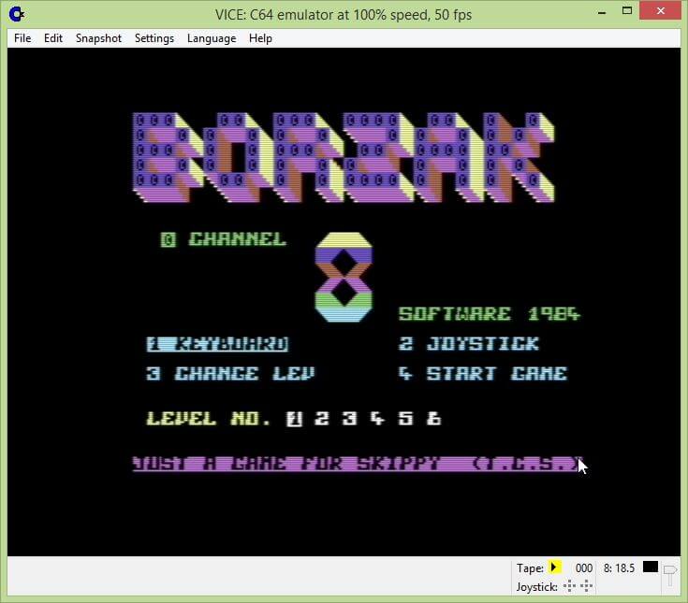Click highlighted level number 1
Screen dimensions: 688x603
click(x=294, y=419)
